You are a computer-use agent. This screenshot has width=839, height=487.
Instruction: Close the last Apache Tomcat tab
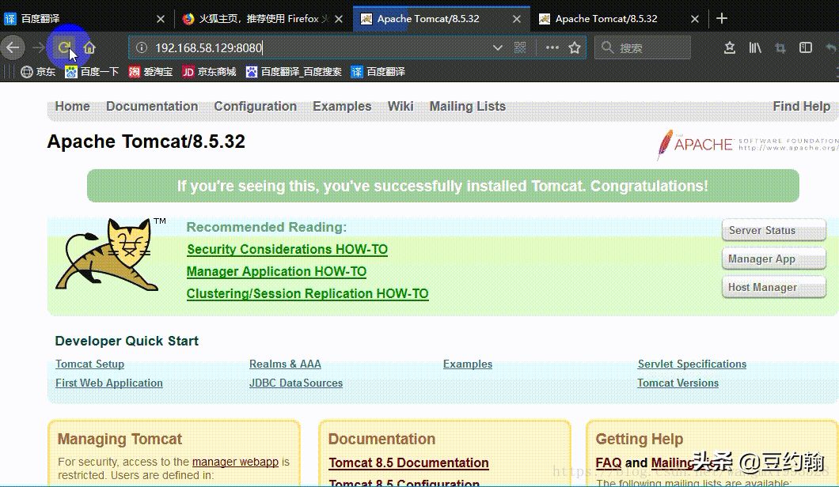point(694,19)
